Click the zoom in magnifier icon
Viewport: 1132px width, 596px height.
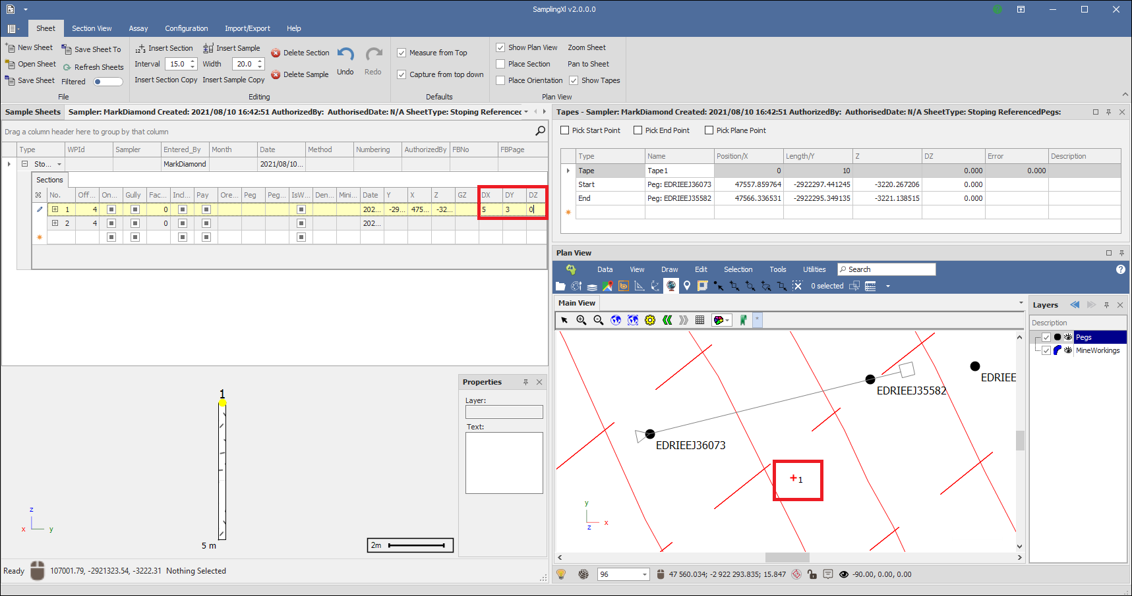click(x=581, y=320)
